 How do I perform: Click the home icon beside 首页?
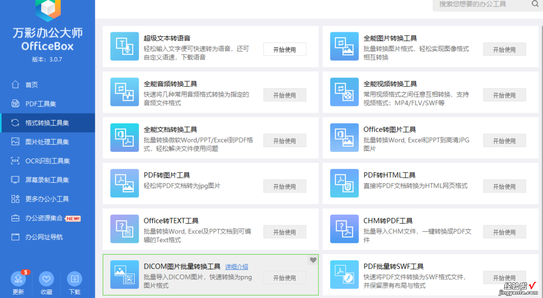tap(15, 84)
